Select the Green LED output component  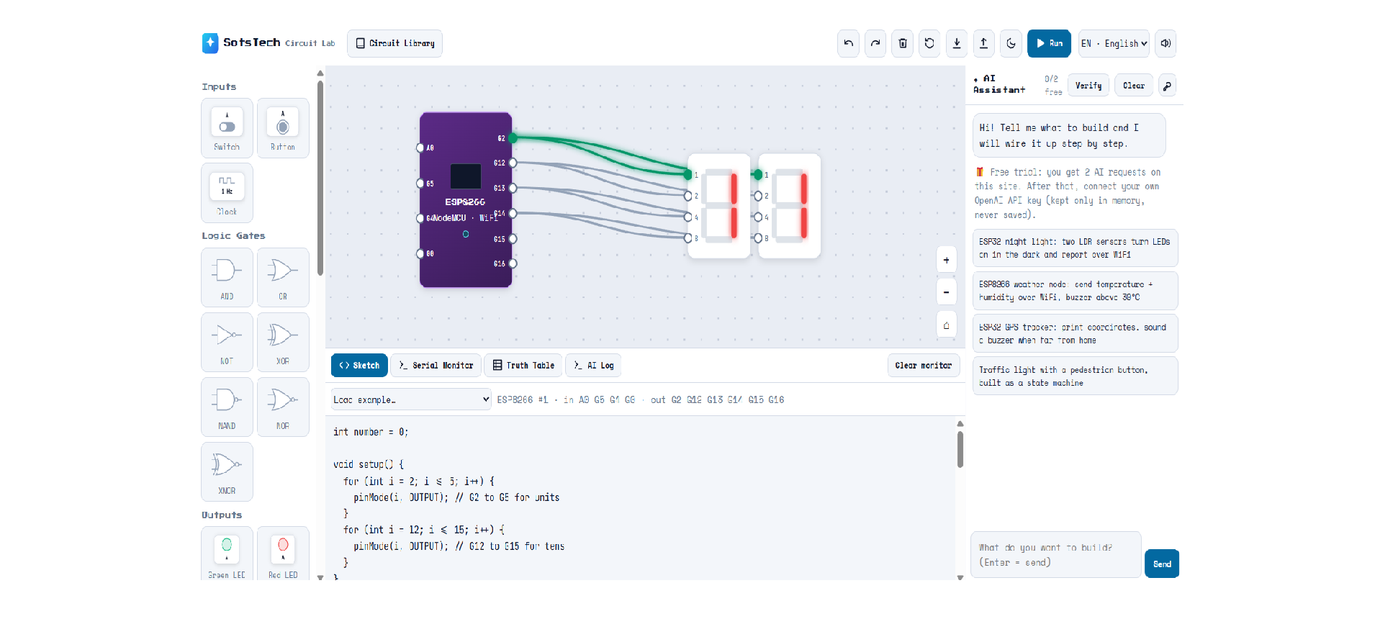point(227,554)
